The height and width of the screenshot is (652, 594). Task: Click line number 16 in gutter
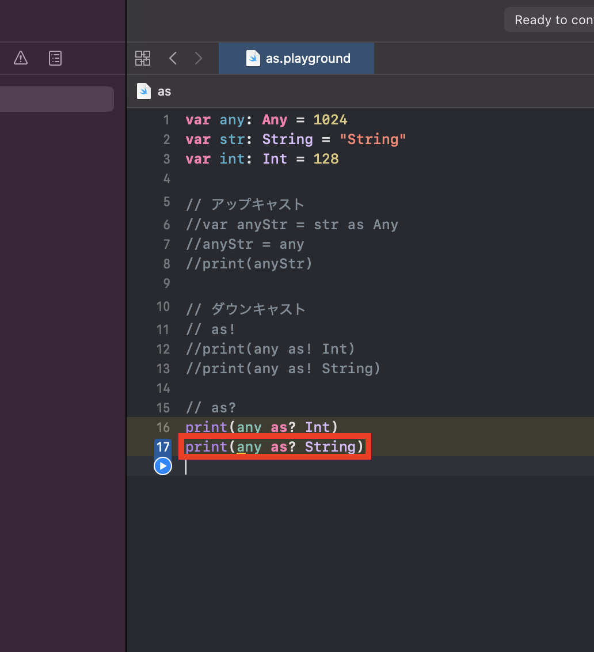pyautogui.click(x=163, y=427)
